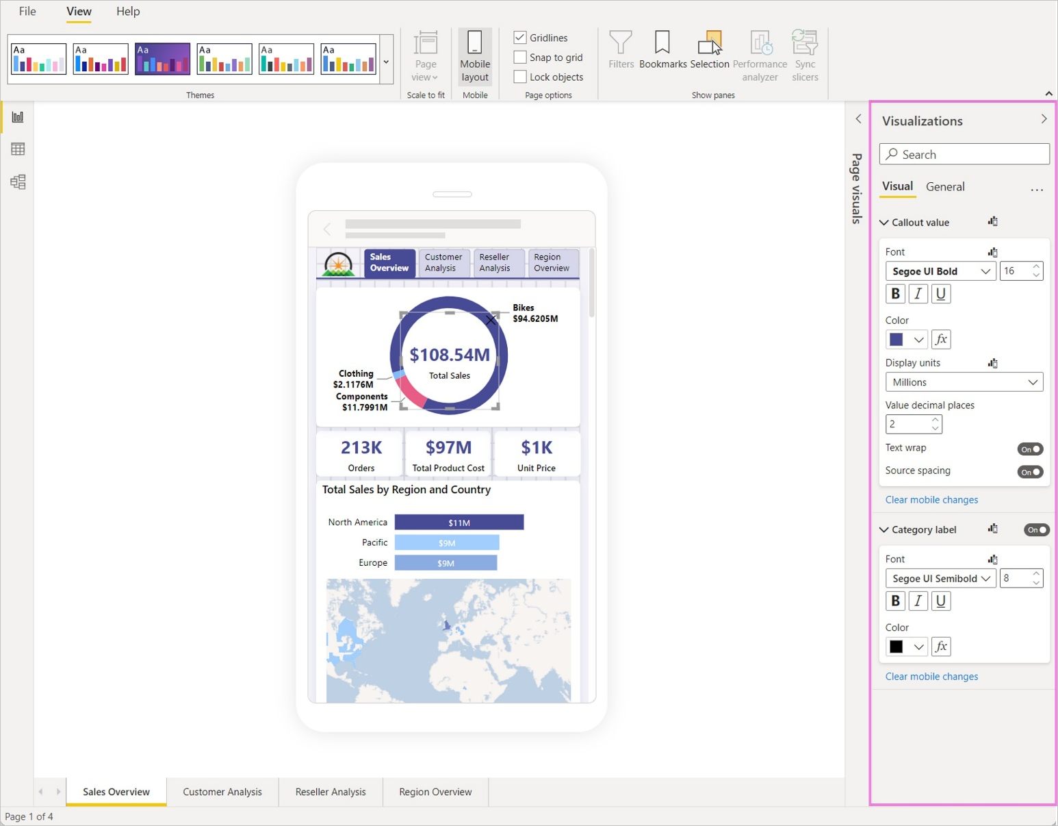Click the Callout value mobile-formatting icon

tap(992, 221)
